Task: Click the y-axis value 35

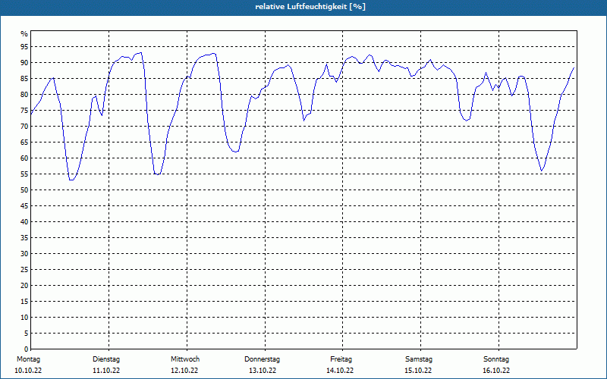Action: 24,238
